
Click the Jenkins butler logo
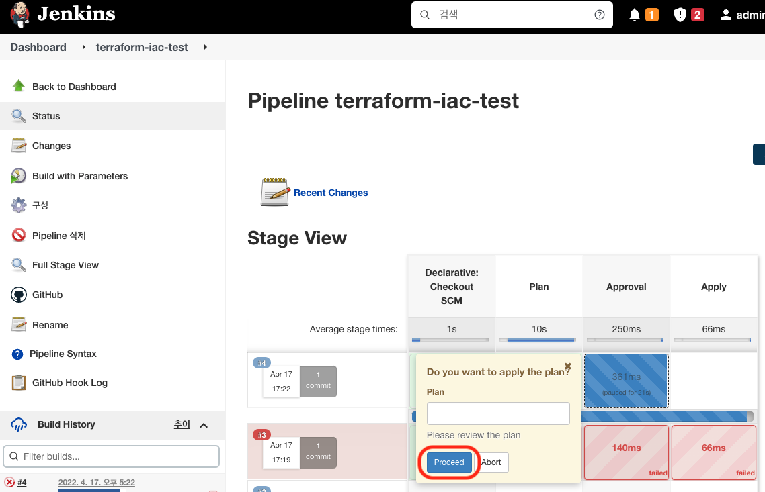[19, 14]
